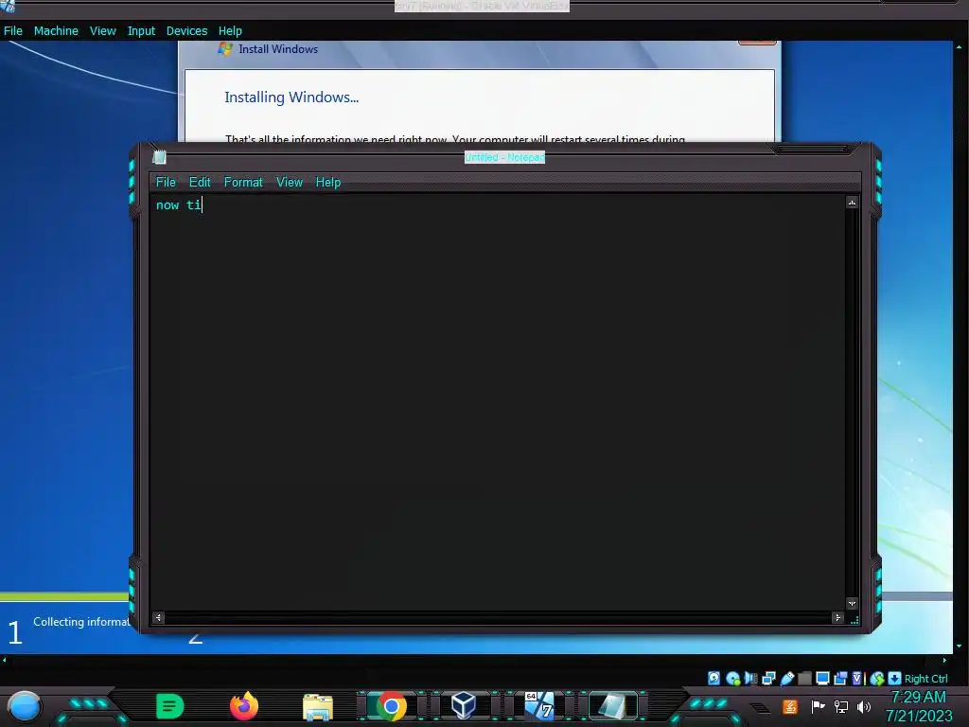This screenshot has height=727, width=969.
Task: Click the Java update tray icon
Action: pyautogui.click(x=790, y=706)
